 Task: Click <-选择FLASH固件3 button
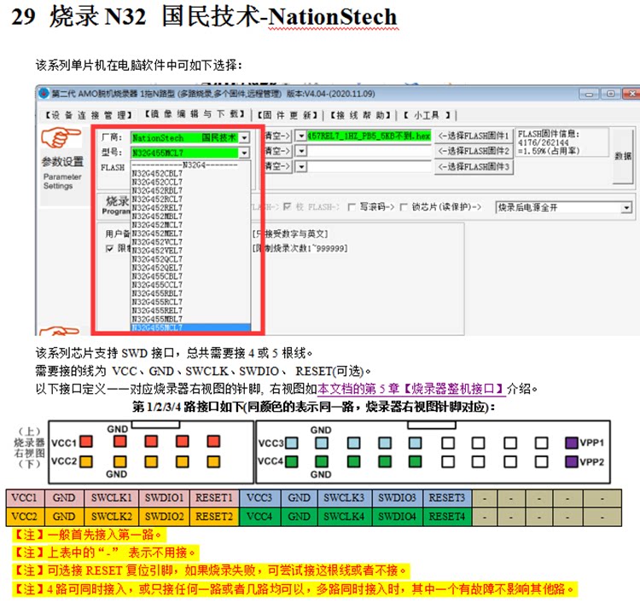coord(474,166)
